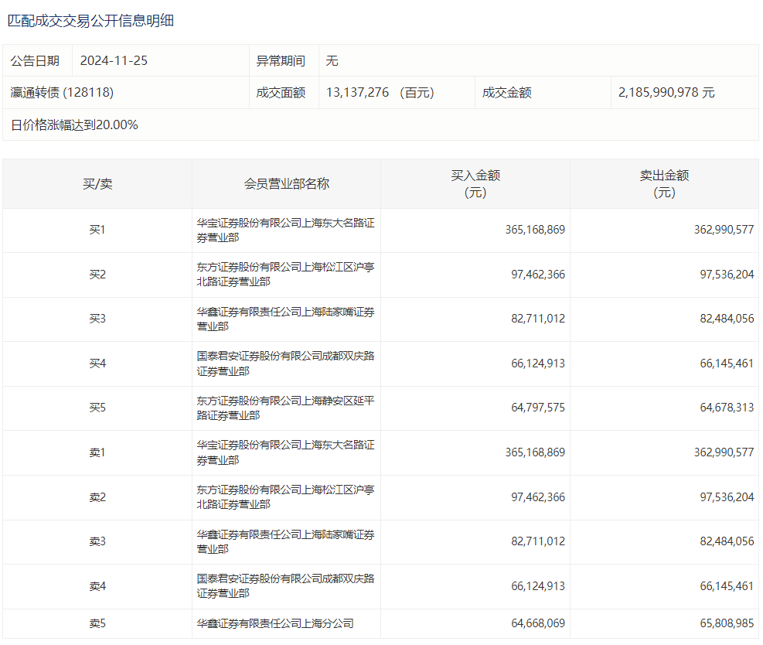Open the 华宝证券 branch in the 买1 row
Viewport: 763px width, 645px height.
point(285,230)
